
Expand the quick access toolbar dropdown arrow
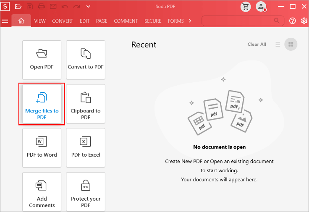88,7
